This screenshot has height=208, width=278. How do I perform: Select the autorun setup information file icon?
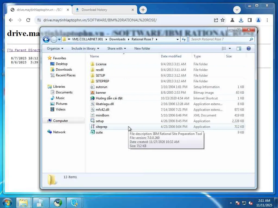tap(92, 87)
